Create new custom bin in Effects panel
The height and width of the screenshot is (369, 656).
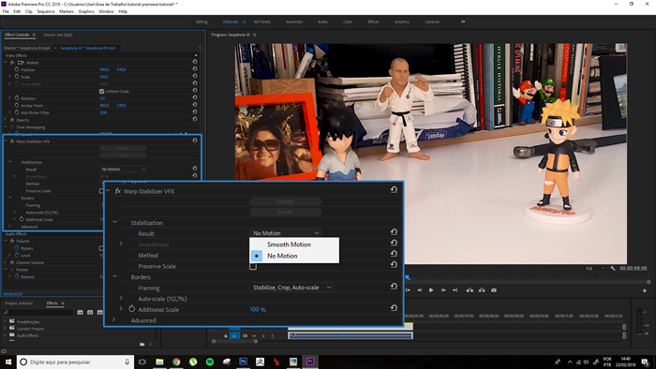pyautogui.click(x=142, y=344)
